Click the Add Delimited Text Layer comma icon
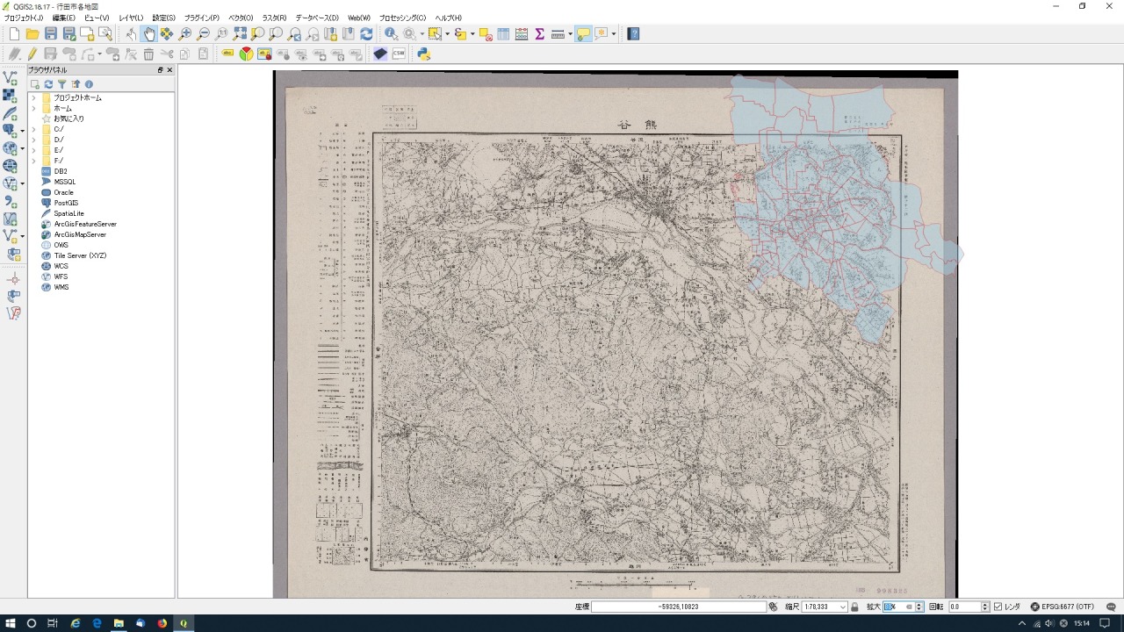 pos(11,201)
